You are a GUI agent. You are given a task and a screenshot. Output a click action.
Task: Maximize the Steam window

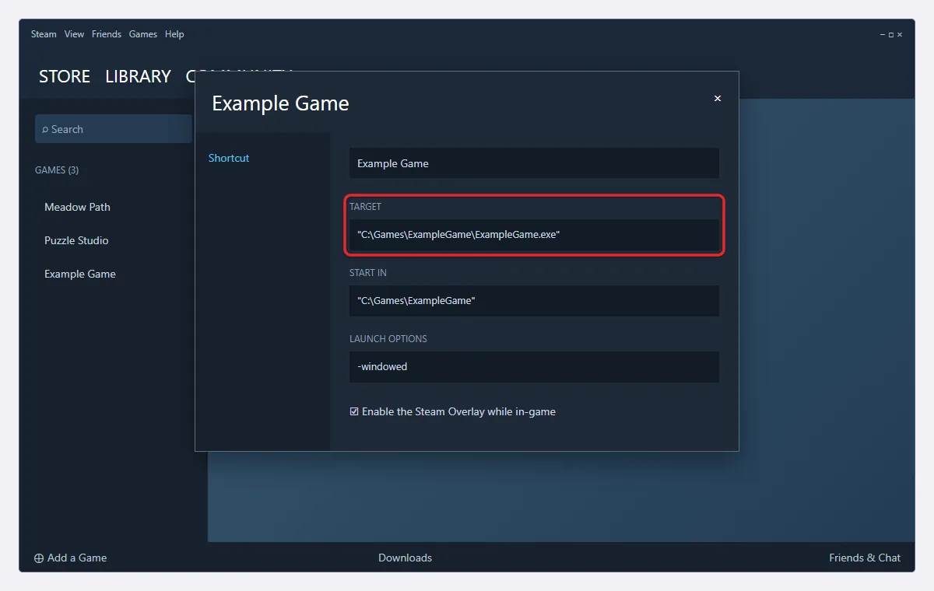(x=891, y=35)
